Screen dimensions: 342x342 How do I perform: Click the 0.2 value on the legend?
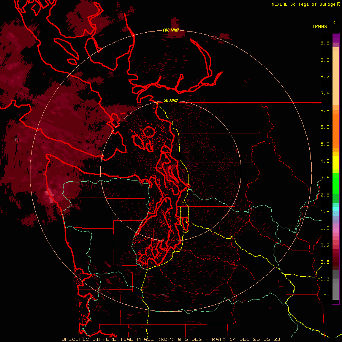[325, 245]
